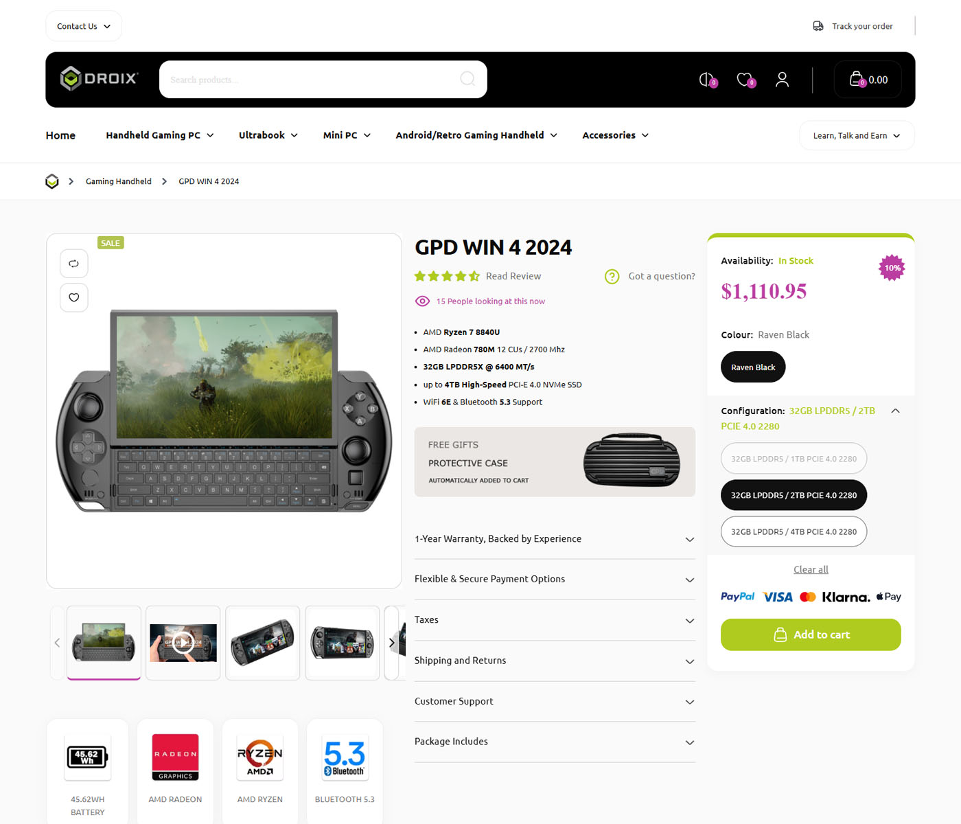Screen dimensions: 961x824
Task: Open the Handheld Gaming PC menu
Action: (160, 135)
